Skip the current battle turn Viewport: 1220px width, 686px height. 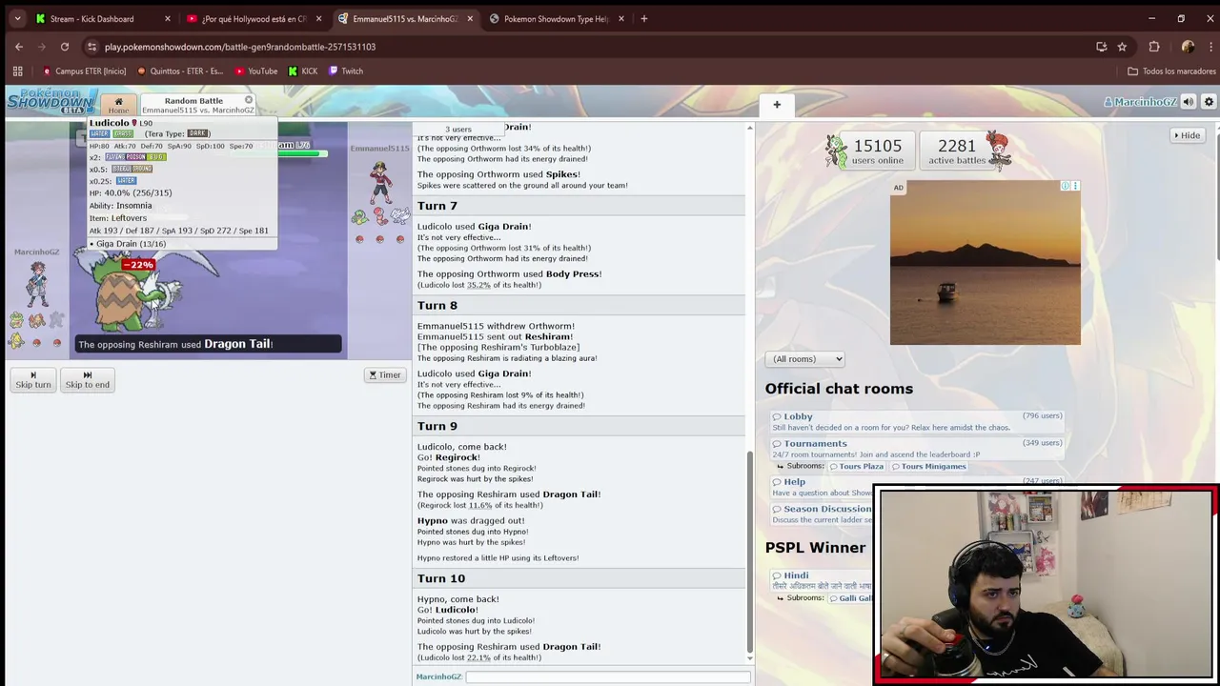coord(33,379)
